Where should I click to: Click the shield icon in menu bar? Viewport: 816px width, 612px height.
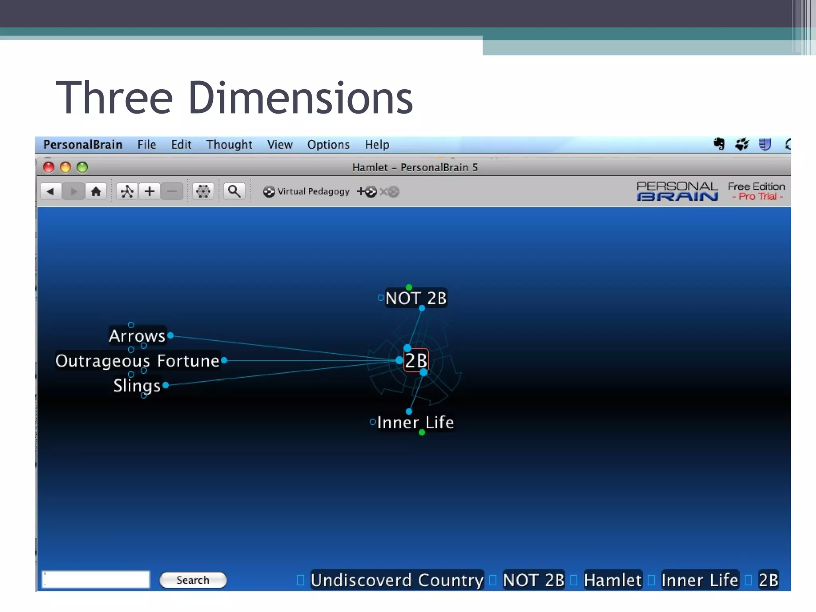tap(765, 144)
